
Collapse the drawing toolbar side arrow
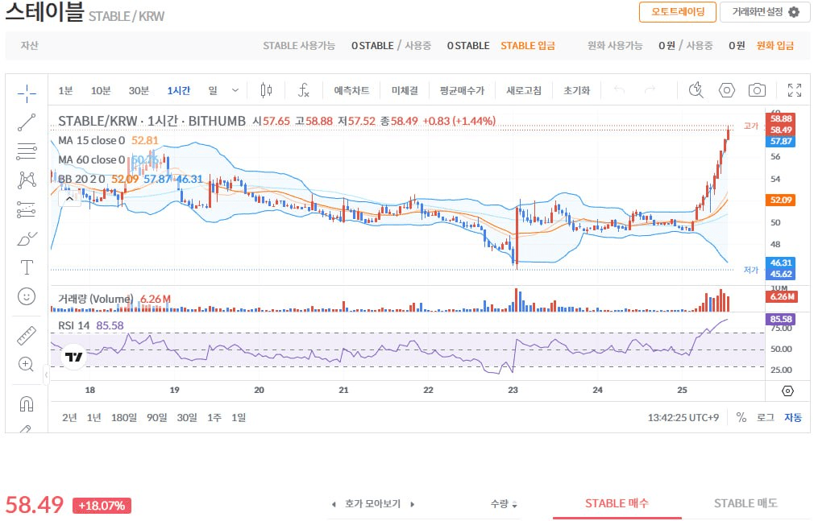coord(46,374)
